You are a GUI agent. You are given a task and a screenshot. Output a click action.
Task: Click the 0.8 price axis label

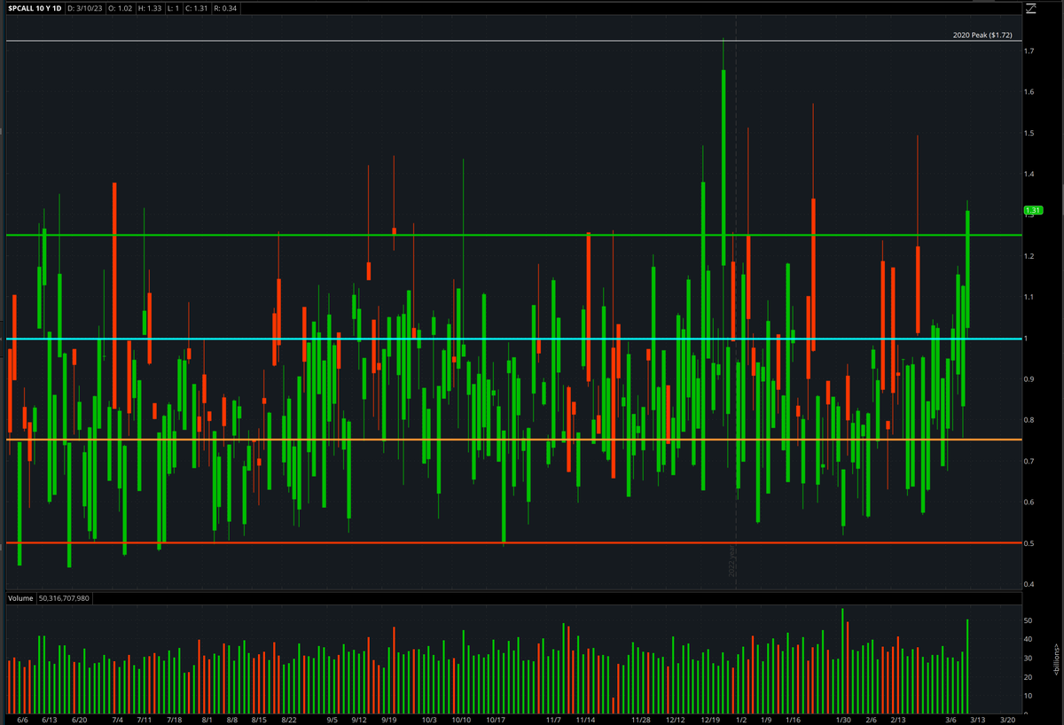[x=1028, y=420]
